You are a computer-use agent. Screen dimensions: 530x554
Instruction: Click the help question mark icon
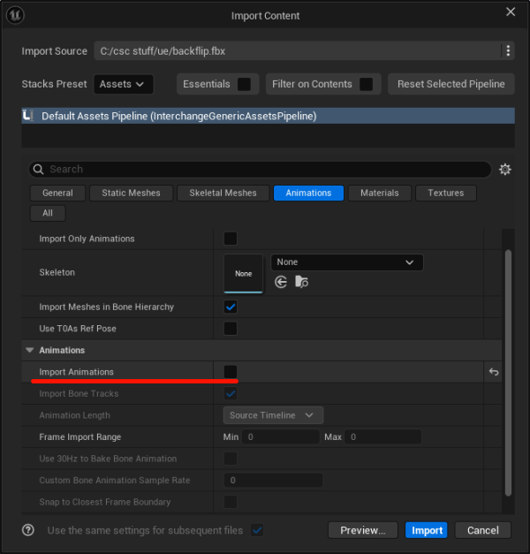pyautogui.click(x=28, y=530)
